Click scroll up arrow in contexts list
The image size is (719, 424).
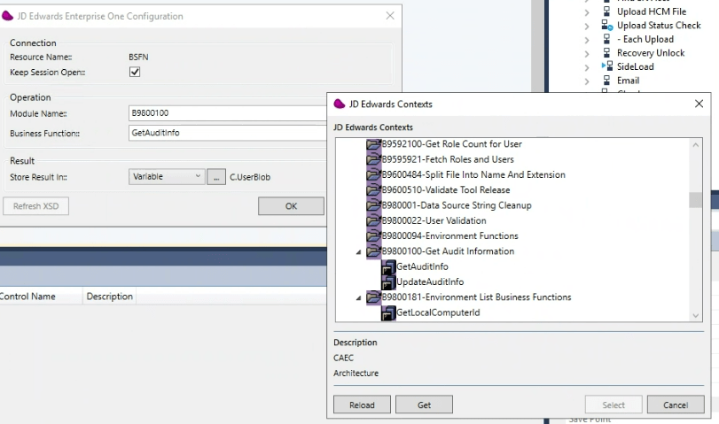point(696,145)
